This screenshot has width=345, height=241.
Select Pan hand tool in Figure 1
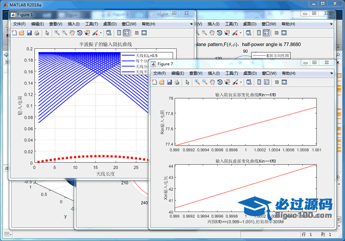pyautogui.click(x=72, y=33)
